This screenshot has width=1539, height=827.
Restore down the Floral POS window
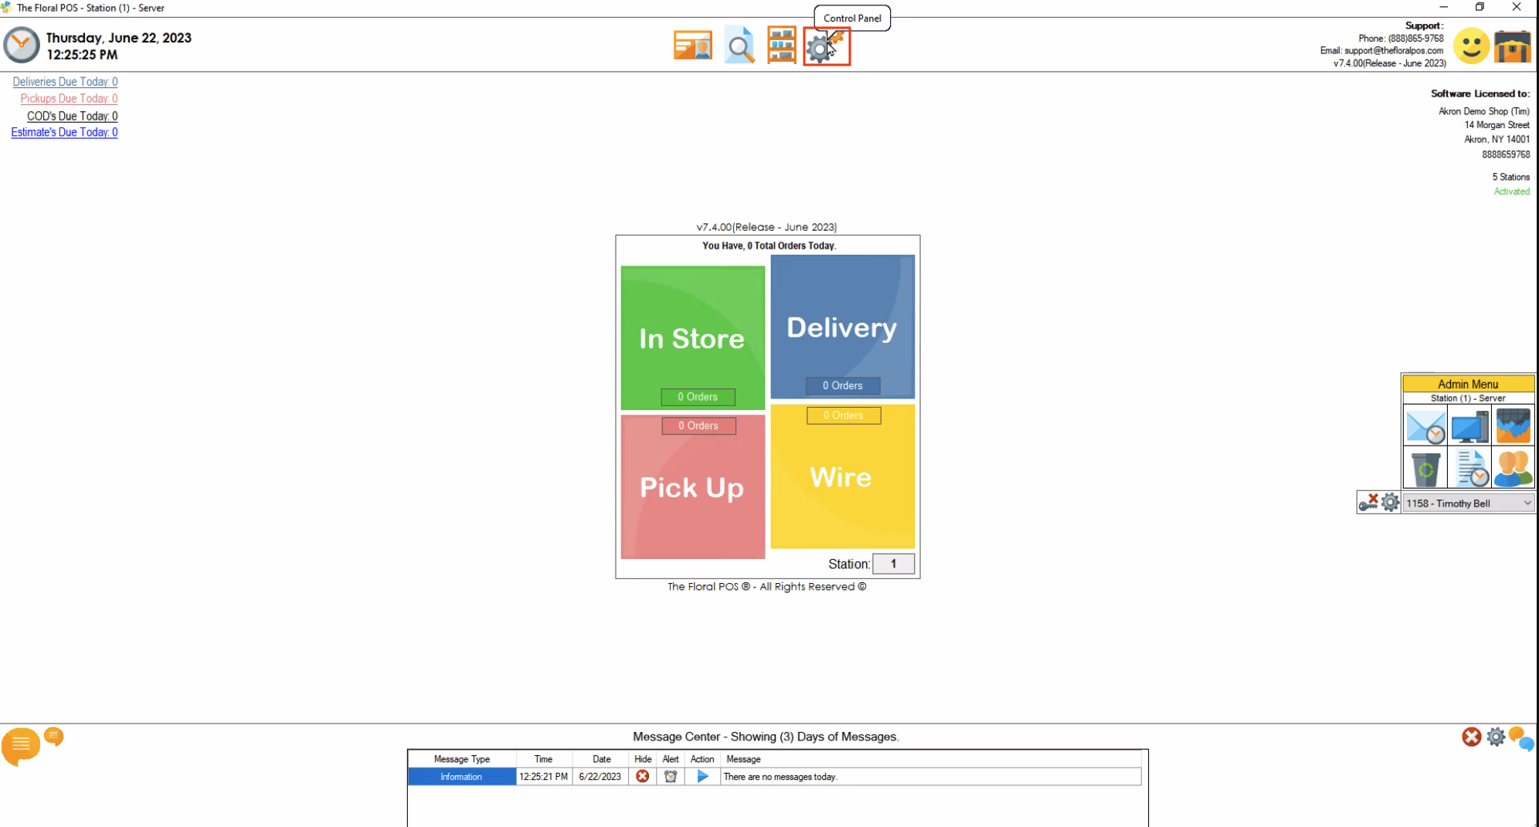1480,7
